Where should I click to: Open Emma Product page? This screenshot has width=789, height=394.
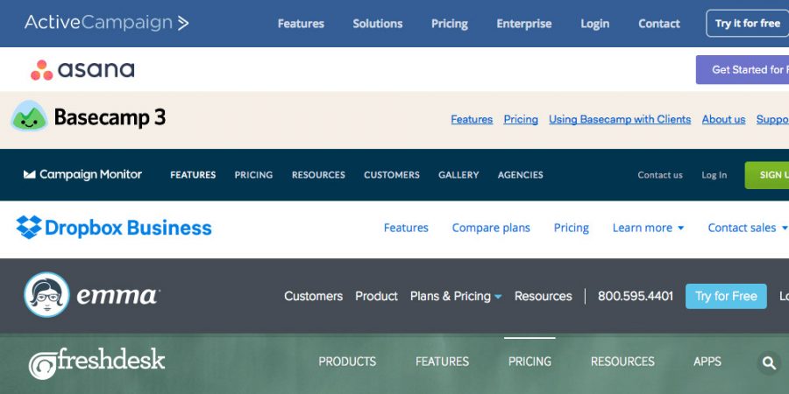376,296
